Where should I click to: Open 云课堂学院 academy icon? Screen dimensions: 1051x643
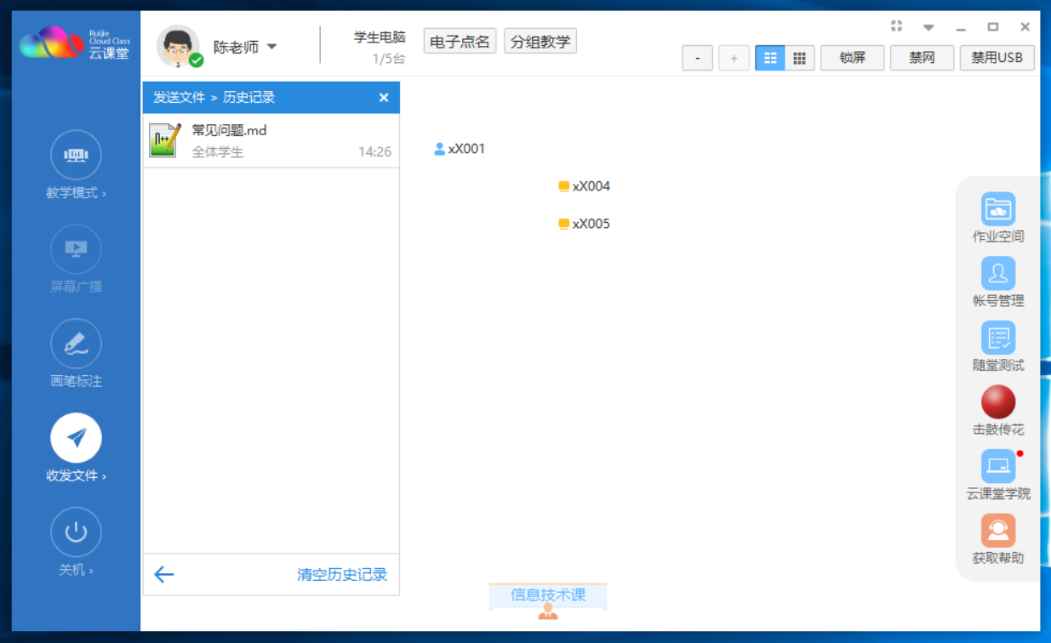point(998,466)
